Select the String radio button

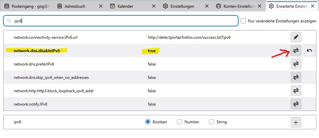tap(211, 122)
